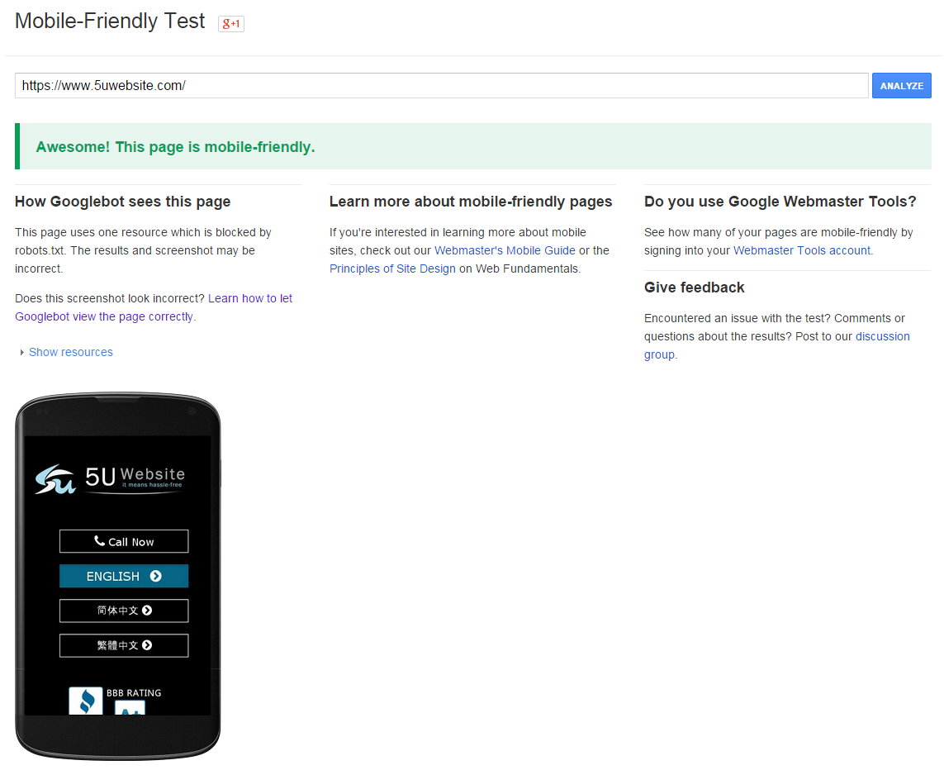The width and height of the screenshot is (944, 770).
Task: Open the Webmaster's Mobile Guide link
Action: (505, 250)
